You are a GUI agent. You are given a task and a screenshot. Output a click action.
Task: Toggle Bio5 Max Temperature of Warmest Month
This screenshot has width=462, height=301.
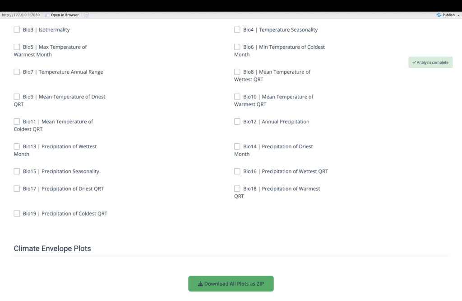point(17,47)
